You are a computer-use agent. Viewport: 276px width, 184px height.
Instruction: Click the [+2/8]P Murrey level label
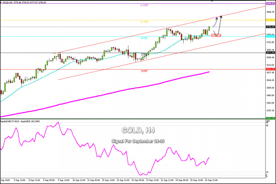[144, 5]
